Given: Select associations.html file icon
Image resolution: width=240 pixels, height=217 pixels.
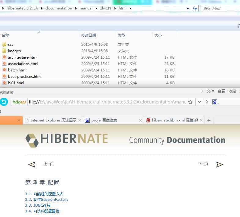Looking at the screenshot, I should (x=4, y=64).
